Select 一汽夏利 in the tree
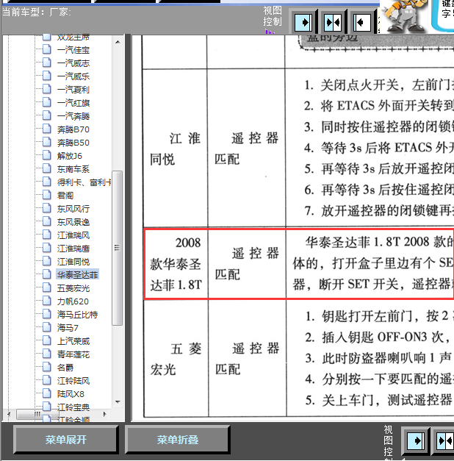 coord(73,90)
